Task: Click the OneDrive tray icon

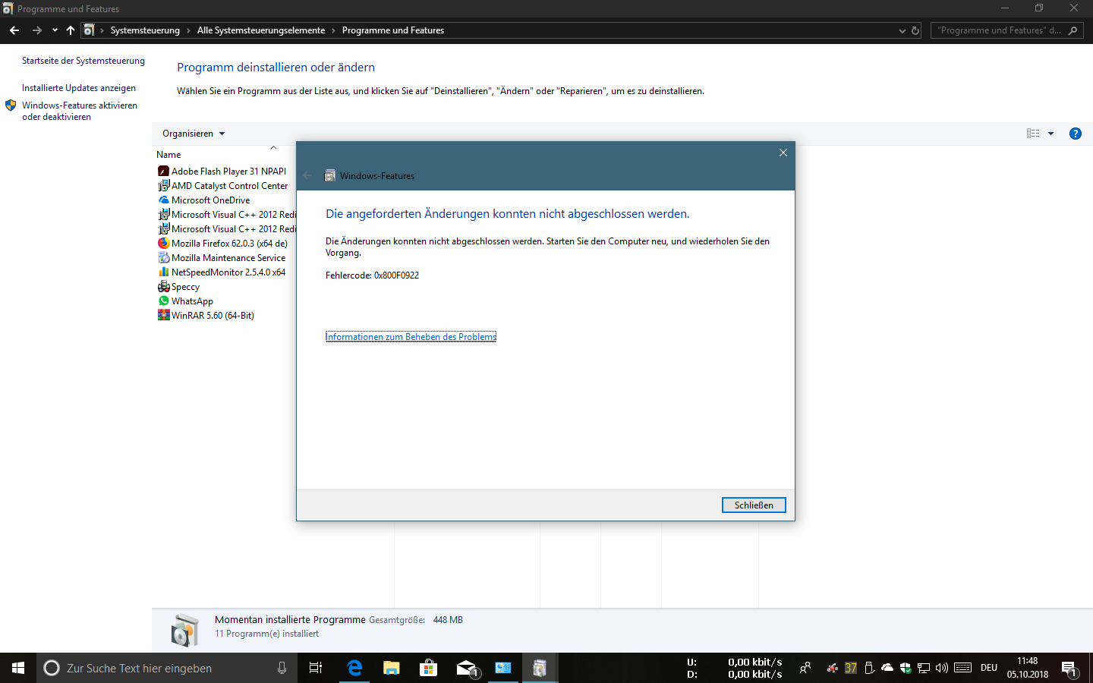Action: (x=887, y=668)
